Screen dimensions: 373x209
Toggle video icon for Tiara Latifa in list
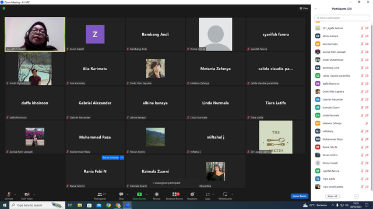[x=367, y=179]
